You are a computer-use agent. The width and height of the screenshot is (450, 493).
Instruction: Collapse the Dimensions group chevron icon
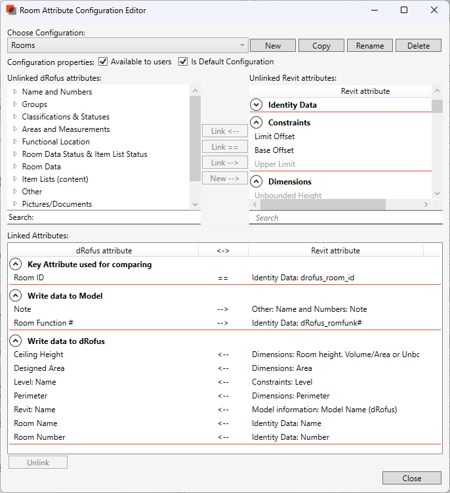click(256, 182)
